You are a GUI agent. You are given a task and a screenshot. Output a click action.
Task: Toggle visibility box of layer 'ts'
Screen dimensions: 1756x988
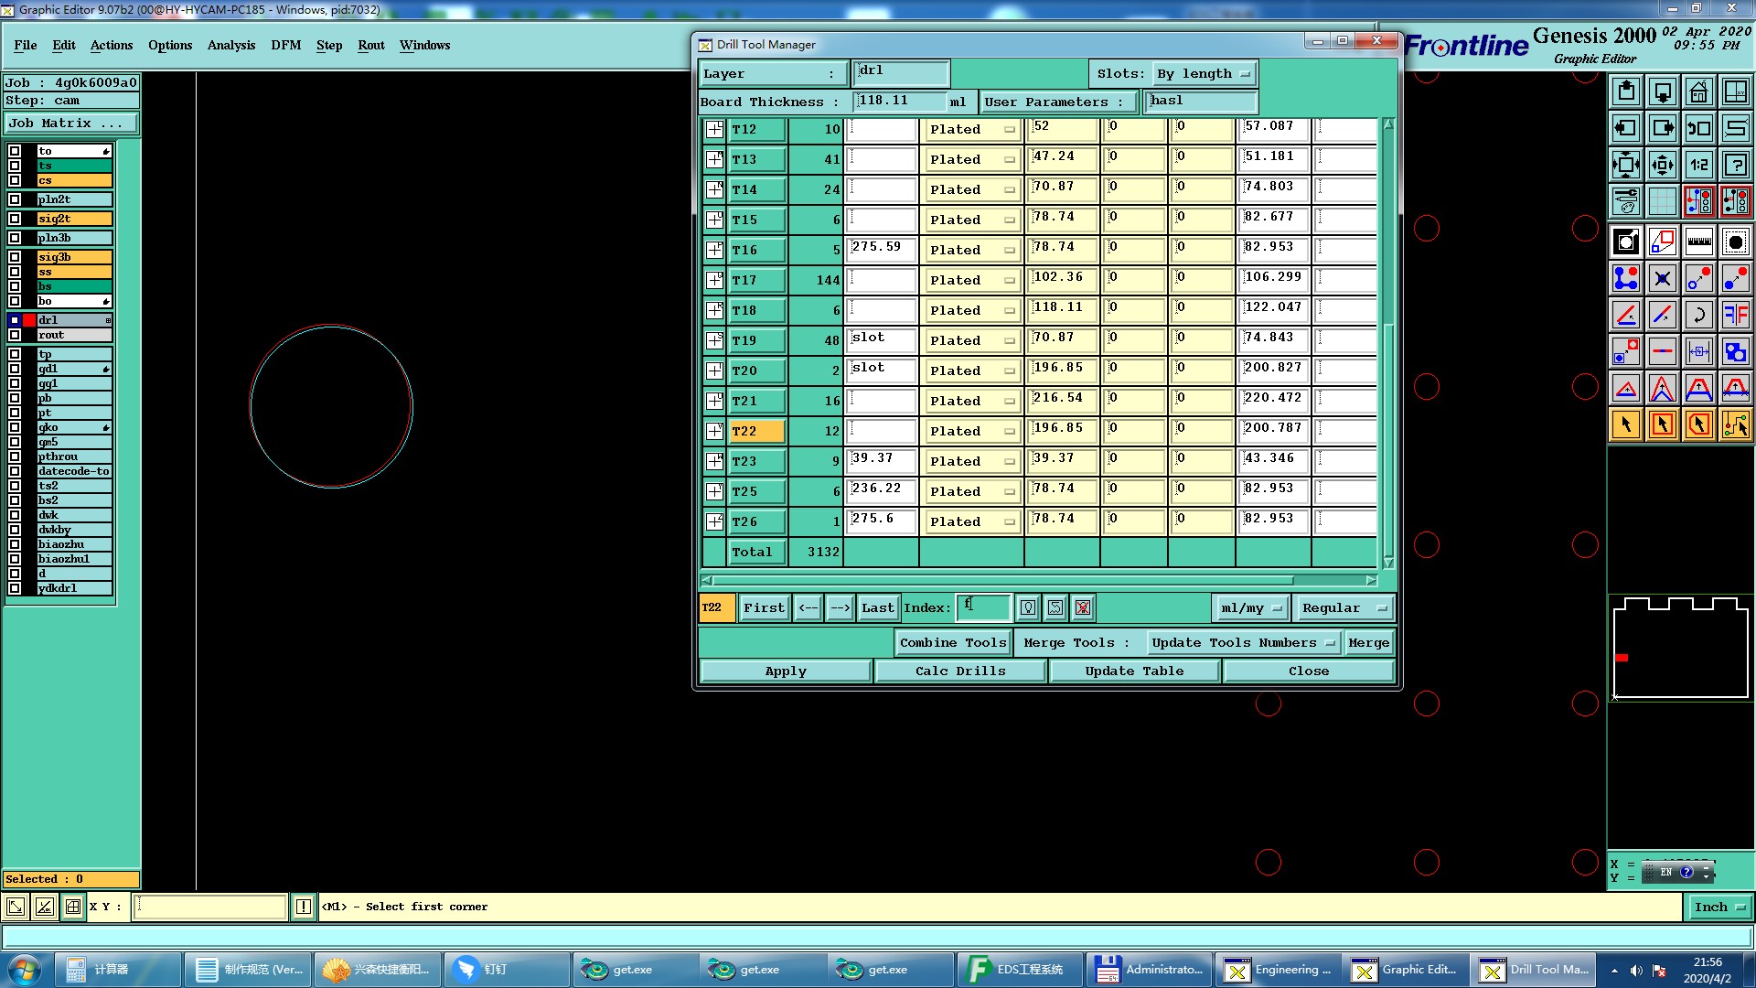coord(15,166)
